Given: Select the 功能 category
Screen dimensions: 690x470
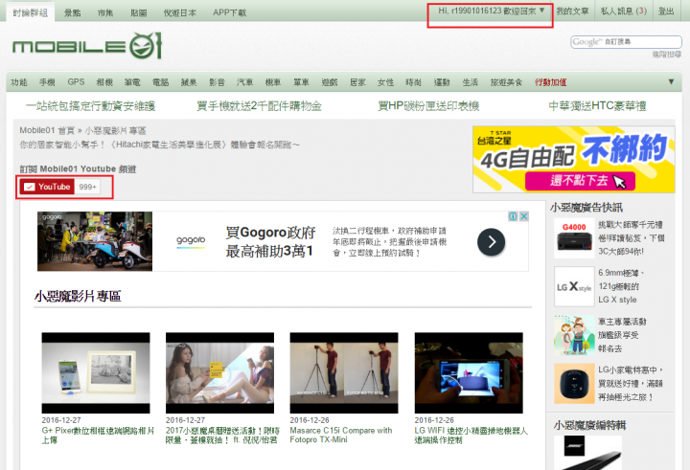Looking at the screenshot, I should point(19,82).
